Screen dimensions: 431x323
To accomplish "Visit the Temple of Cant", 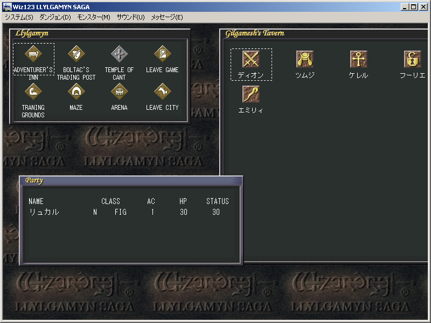I will (x=119, y=54).
